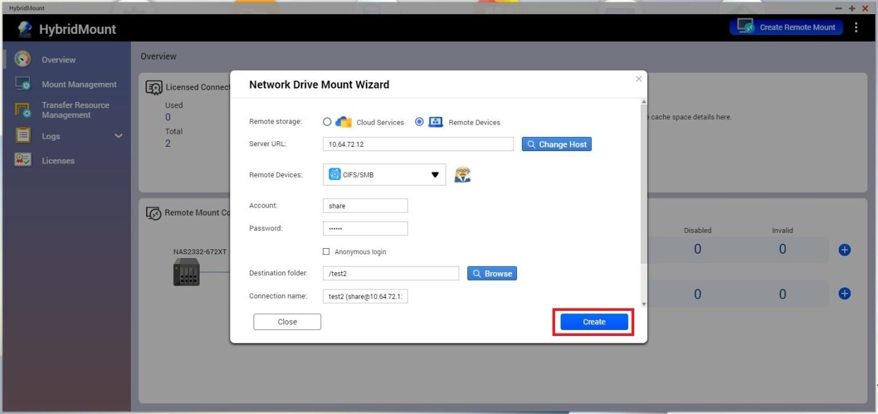
Task: Click the Licenses certificate icon
Action: coord(23,160)
